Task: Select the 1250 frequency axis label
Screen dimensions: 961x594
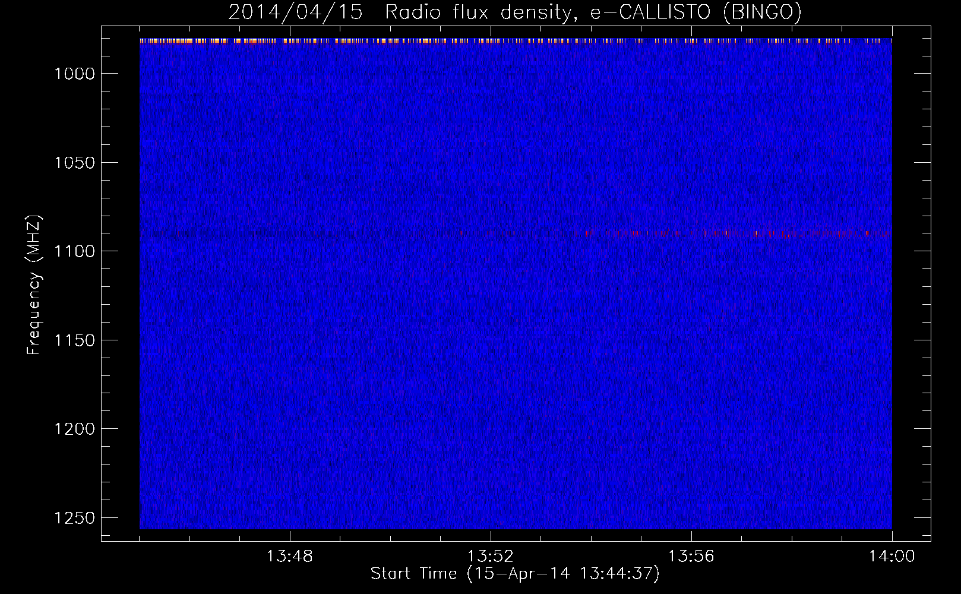Action: click(x=74, y=518)
